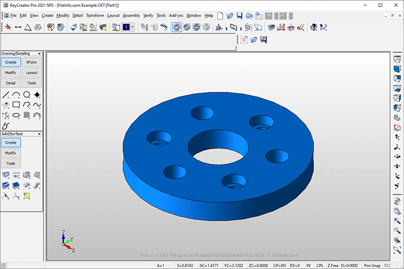
Task: Toggle Z Free mode in status bar
Action: click(x=333, y=265)
